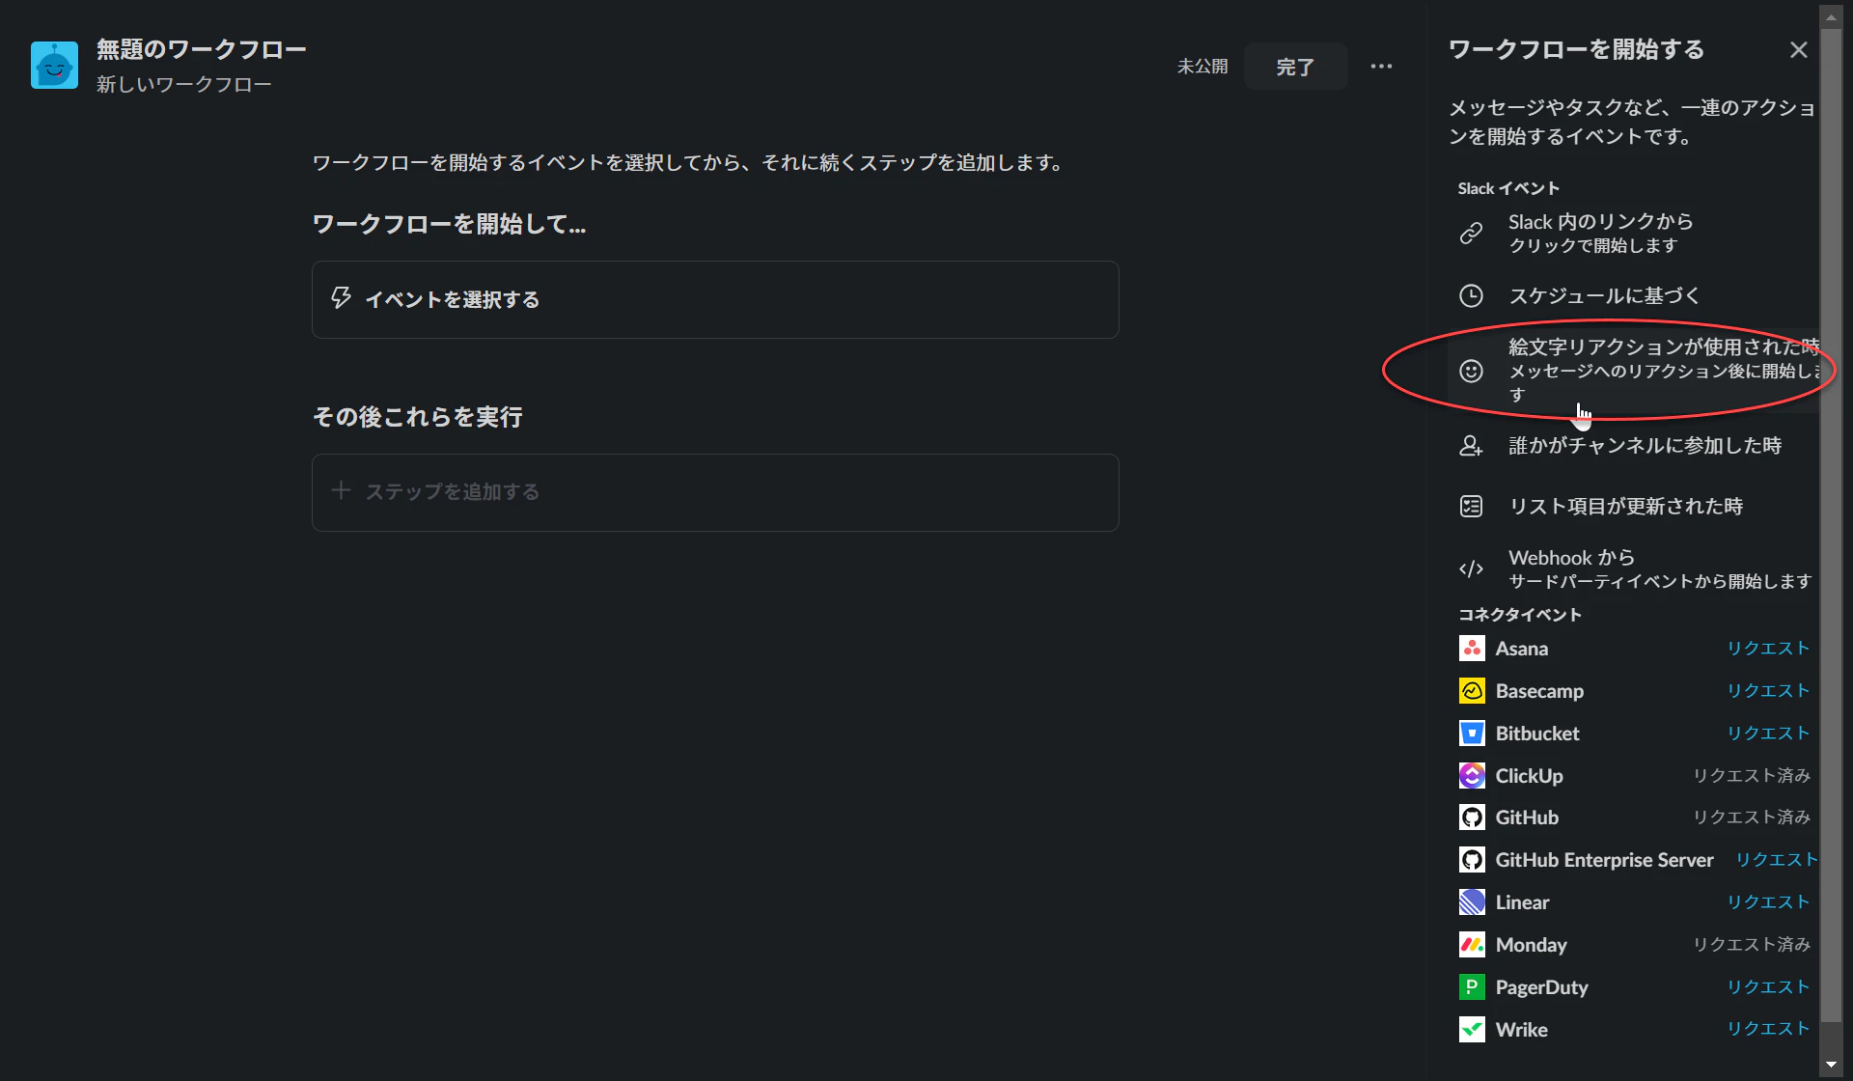Request the Asana connector
1853x1081 pixels.
tap(1768, 649)
